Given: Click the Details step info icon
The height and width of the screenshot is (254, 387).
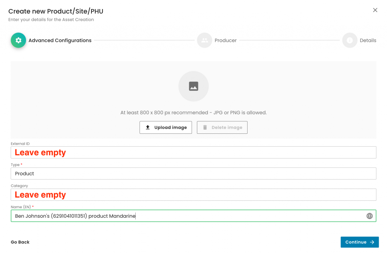Looking at the screenshot, I should [350, 40].
